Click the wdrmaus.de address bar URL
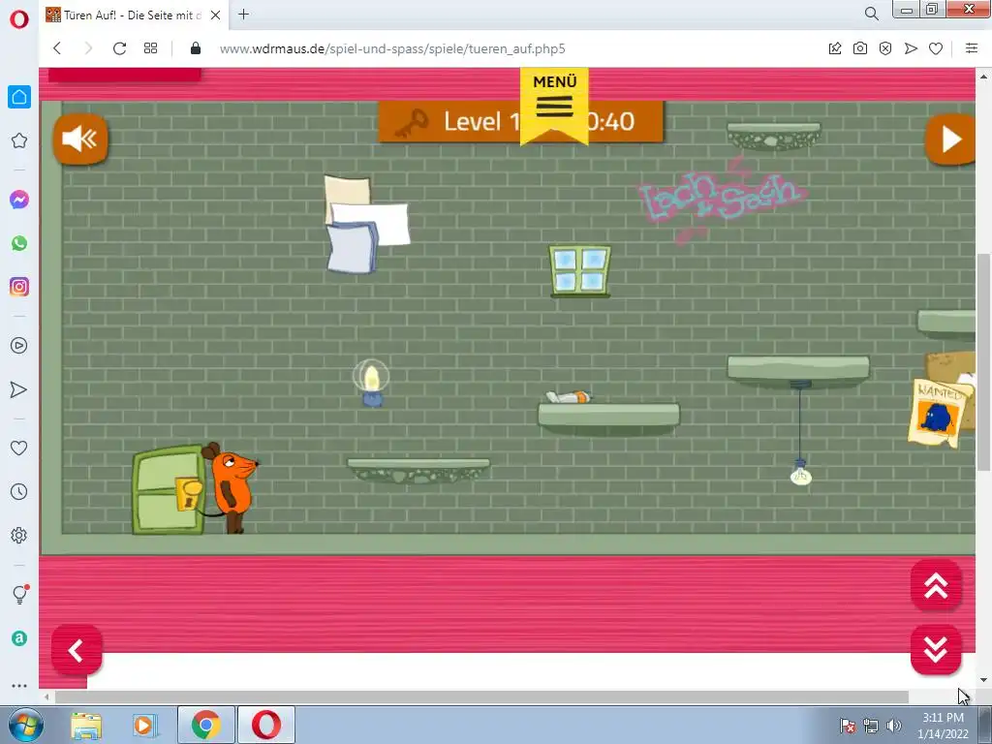The width and height of the screenshot is (992, 744). 392,48
